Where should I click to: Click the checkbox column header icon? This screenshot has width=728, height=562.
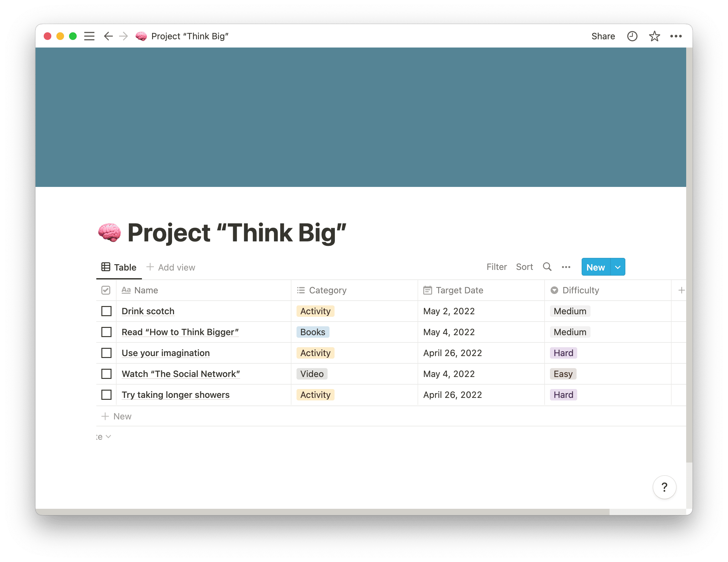click(x=106, y=290)
